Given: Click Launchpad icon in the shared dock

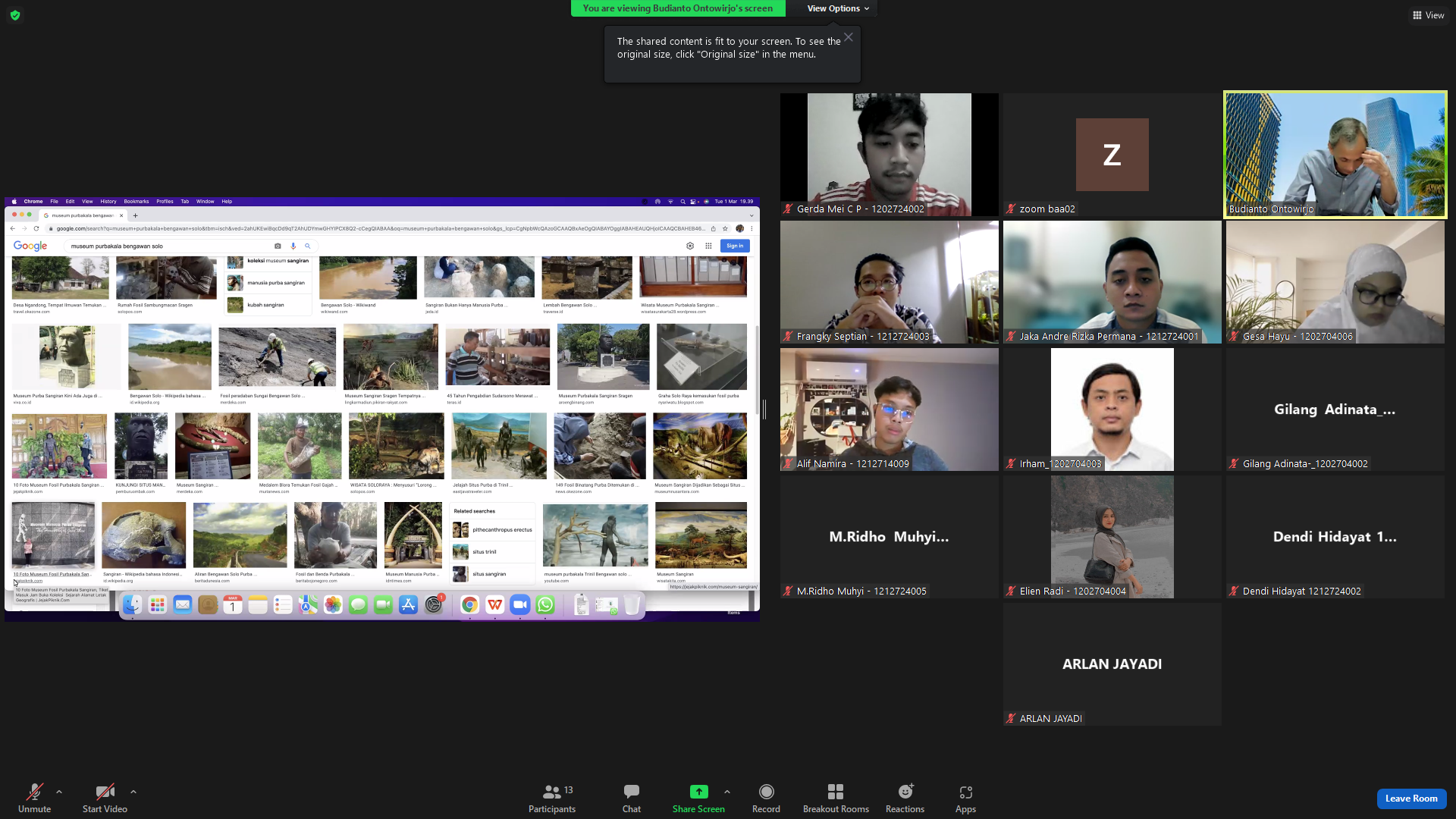Looking at the screenshot, I should [157, 605].
